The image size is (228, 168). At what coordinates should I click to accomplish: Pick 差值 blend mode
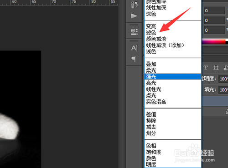(x=173, y=114)
